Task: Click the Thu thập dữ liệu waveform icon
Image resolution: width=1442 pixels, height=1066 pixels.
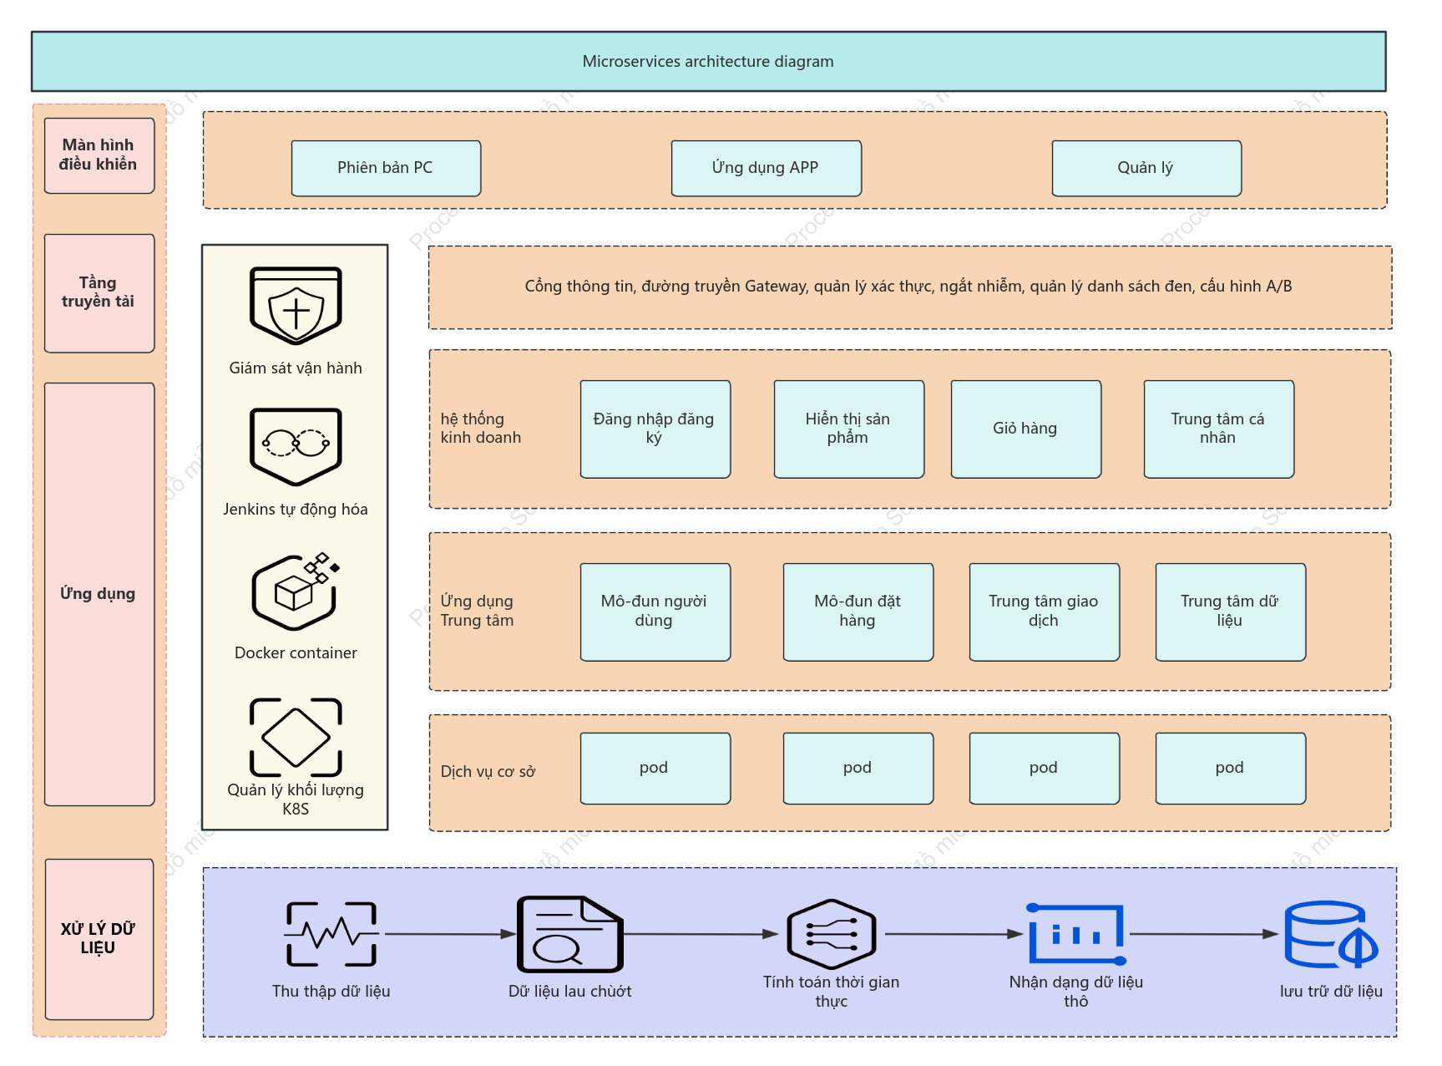Action: [331, 934]
